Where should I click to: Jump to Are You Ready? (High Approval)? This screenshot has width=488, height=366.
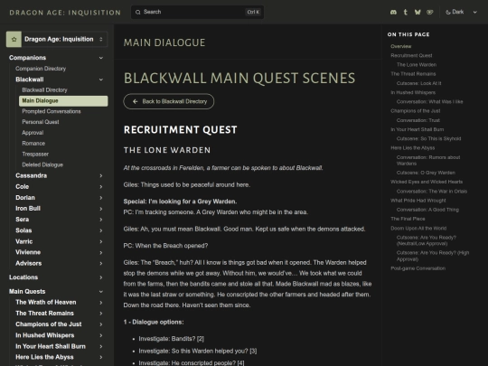(x=433, y=256)
